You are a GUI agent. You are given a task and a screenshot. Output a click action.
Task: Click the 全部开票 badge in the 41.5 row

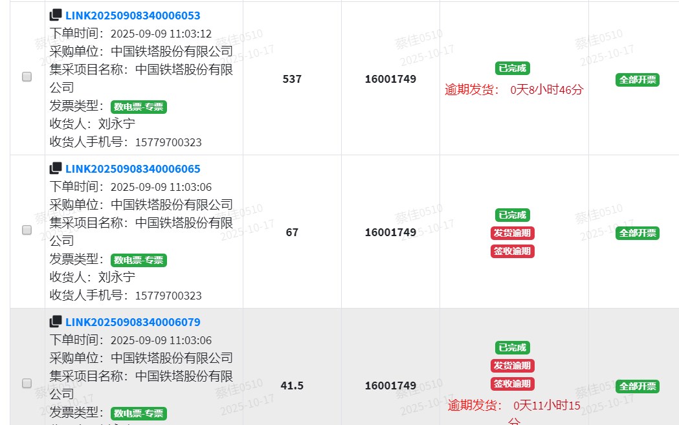(x=637, y=386)
